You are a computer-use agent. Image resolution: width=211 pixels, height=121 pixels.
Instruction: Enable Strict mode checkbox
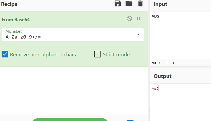click(x=98, y=55)
